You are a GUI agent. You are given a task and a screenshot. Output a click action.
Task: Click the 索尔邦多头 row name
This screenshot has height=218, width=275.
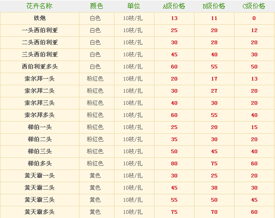(40, 115)
